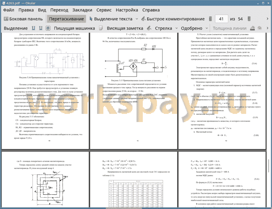
Task: Select the Перетаскивание browse mode
Action: click(x=66, y=19)
